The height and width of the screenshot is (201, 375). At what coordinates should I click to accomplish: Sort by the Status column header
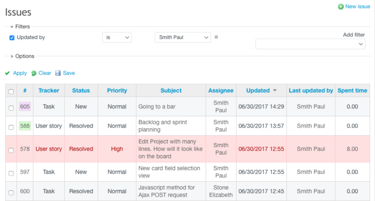(x=81, y=90)
